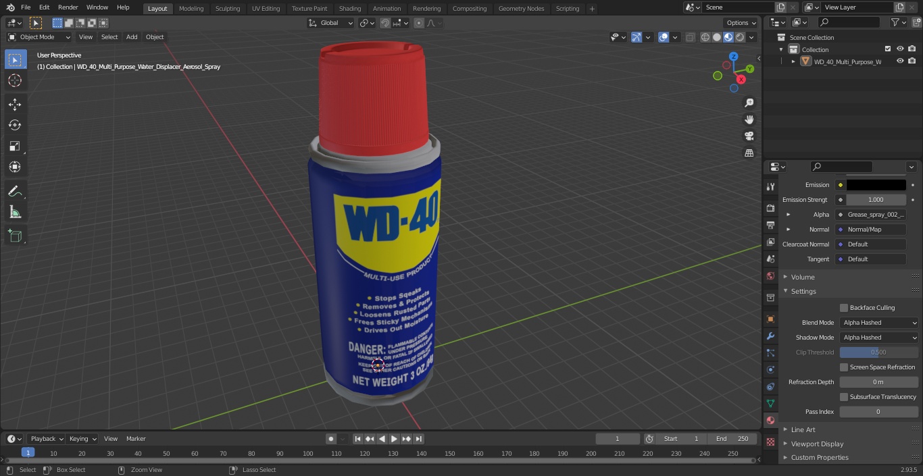Toggle Collection exclude checkbox in outliner
923x476 pixels.
click(x=888, y=49)
